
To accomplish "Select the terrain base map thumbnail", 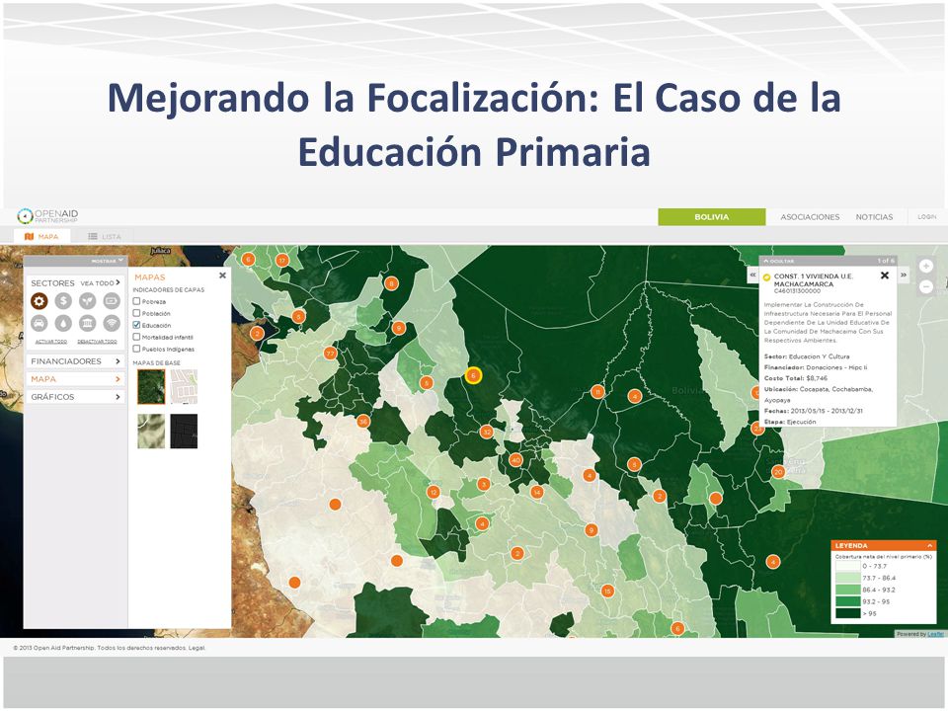I will [x=151, y=432].
